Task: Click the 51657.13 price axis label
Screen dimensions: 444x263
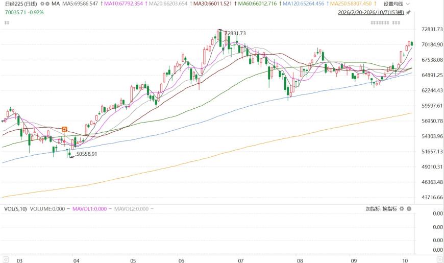Action: coord(432,151)
